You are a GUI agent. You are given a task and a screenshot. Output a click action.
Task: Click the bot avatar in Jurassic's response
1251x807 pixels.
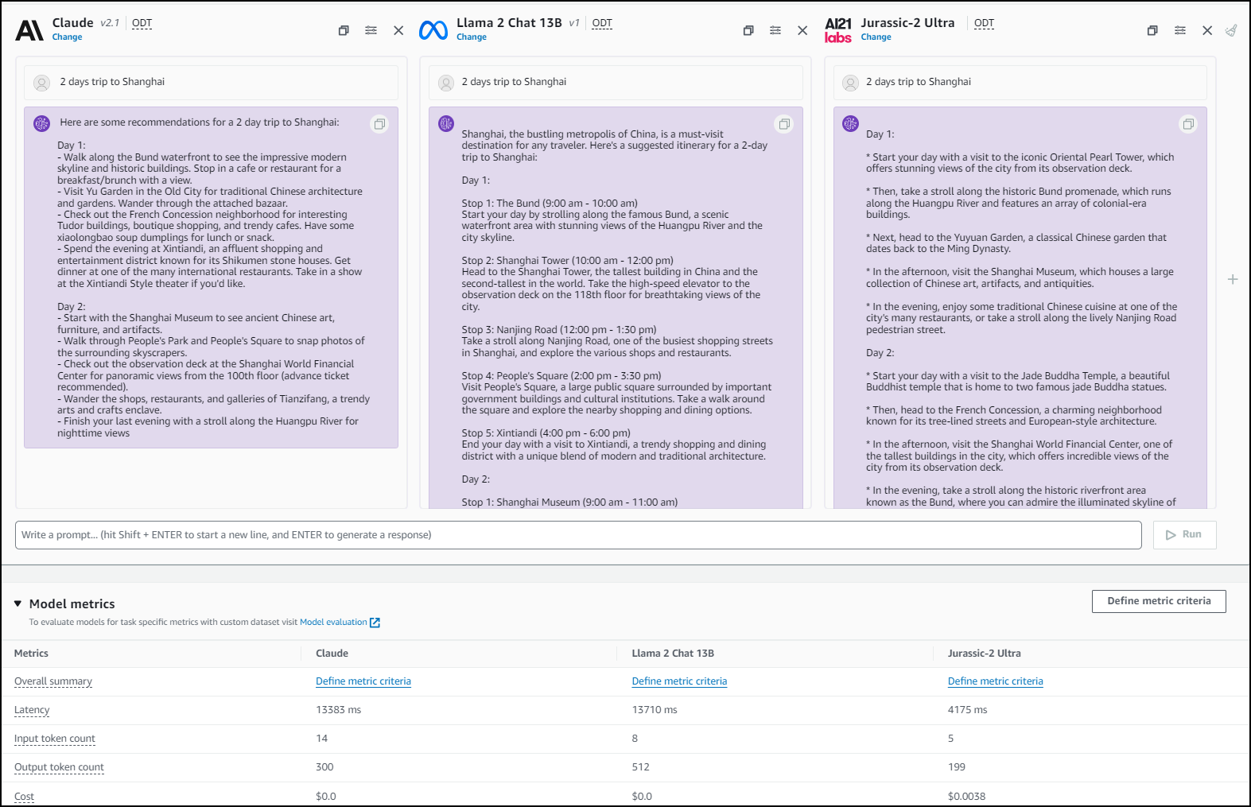coord(850,123)
